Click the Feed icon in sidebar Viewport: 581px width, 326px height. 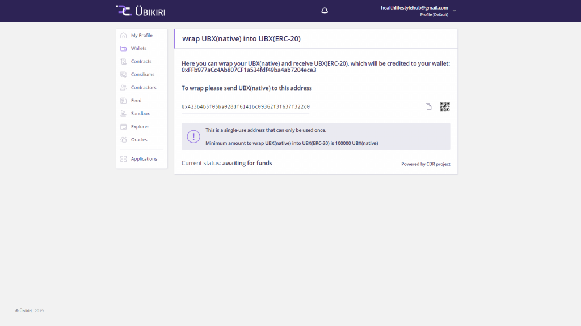(x=123, y=101)
